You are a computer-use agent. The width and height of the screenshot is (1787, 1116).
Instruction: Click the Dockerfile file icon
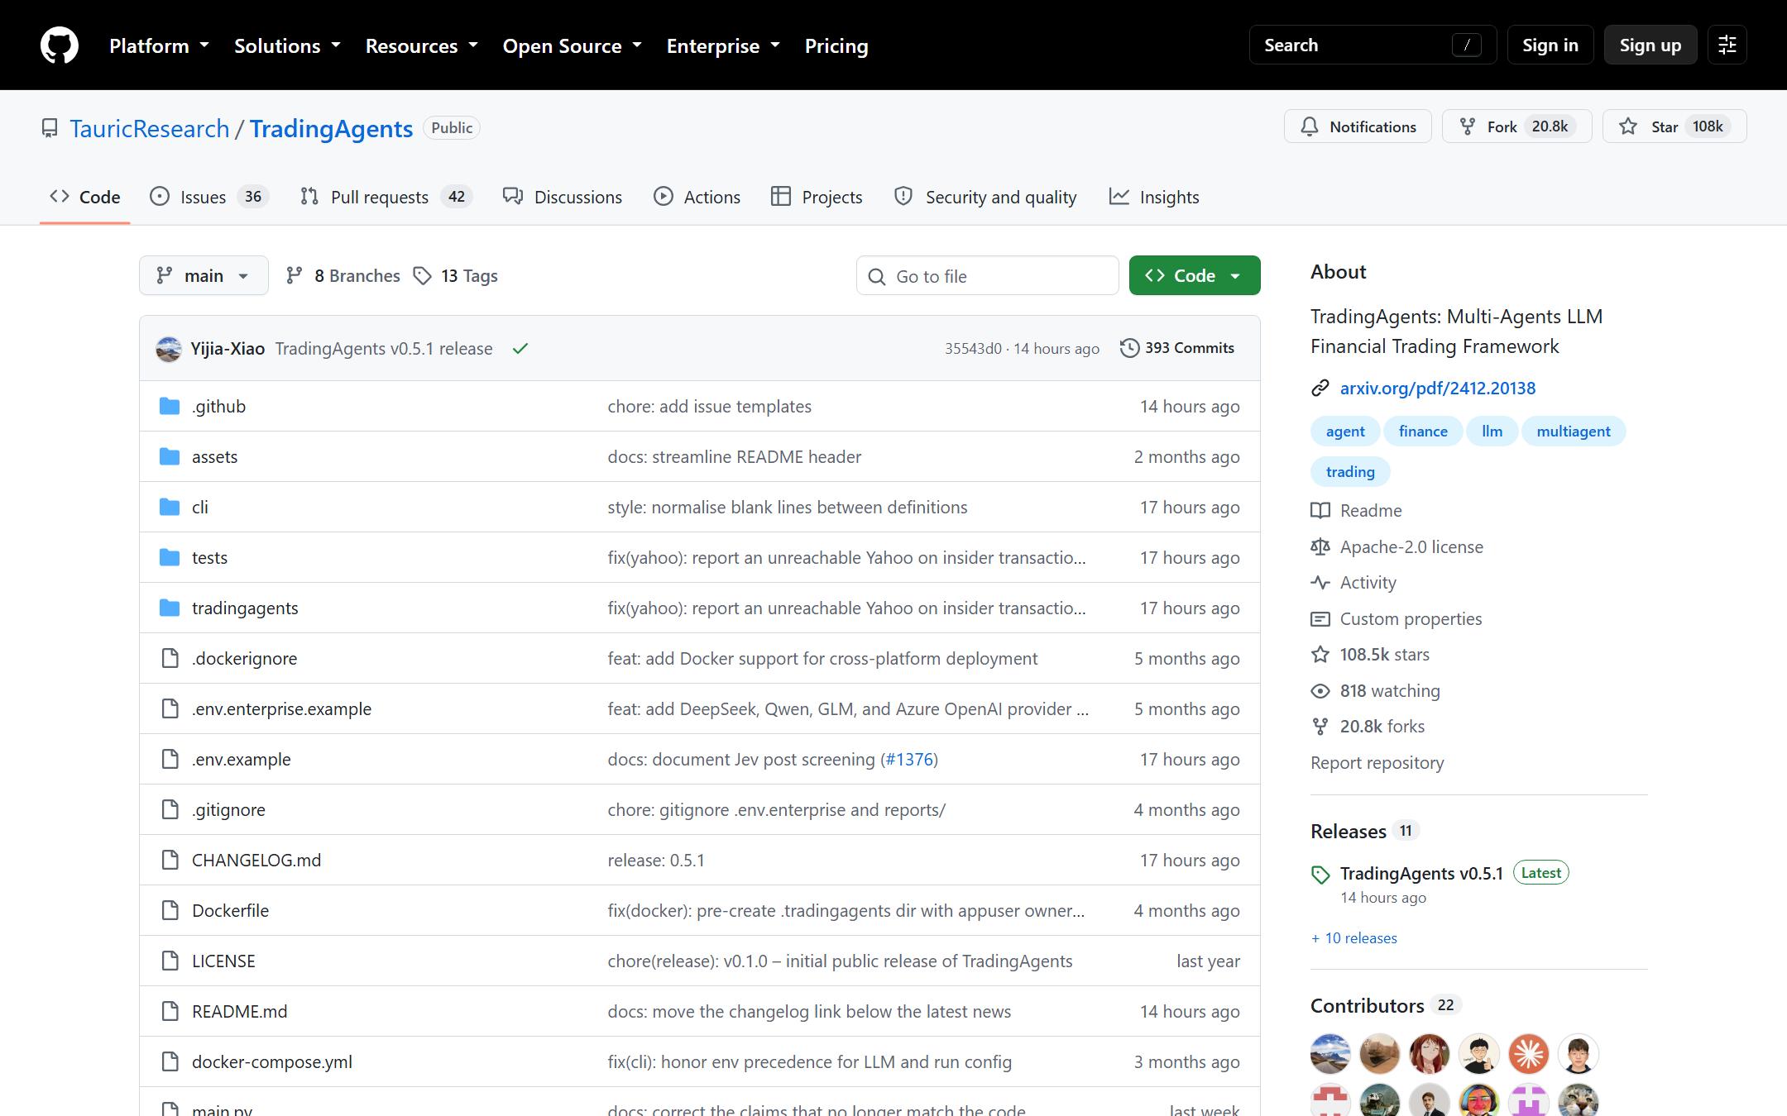pyautogui.click(x=170, y=910)
